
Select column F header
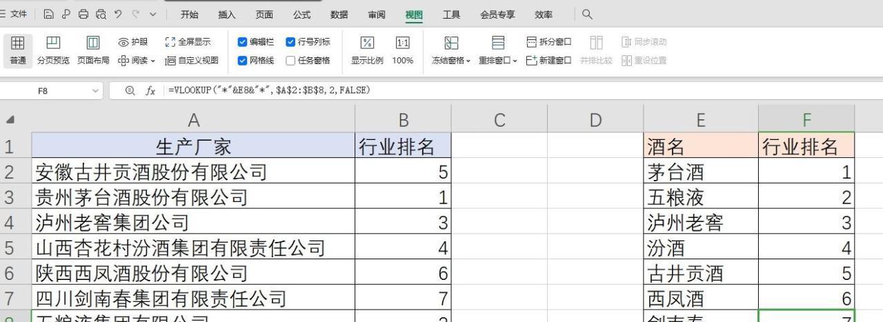pos(806,120)
